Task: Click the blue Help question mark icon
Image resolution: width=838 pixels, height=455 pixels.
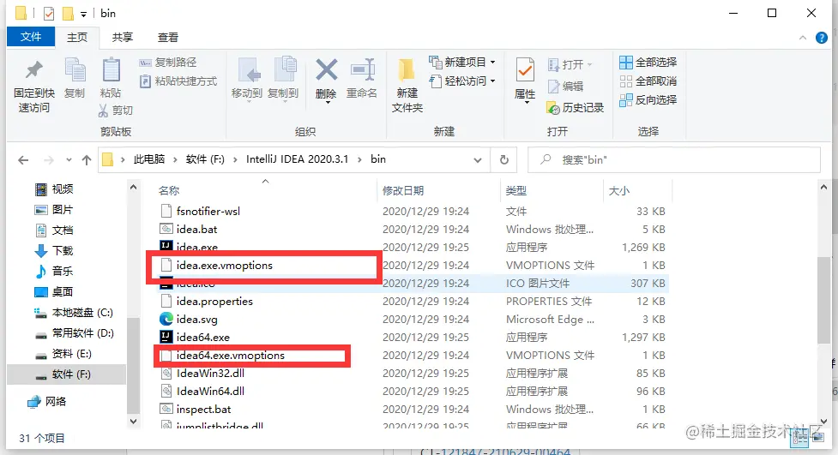Action: (822, 38)
